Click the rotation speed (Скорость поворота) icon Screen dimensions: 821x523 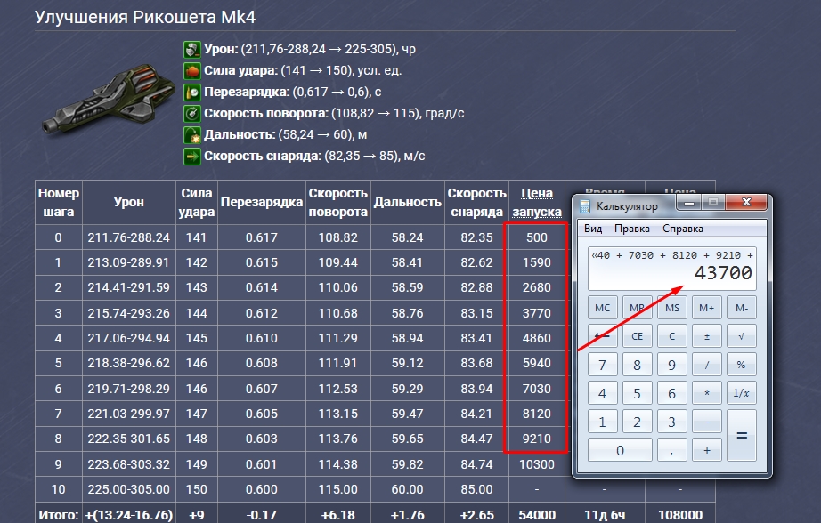pyautogui.click(x=192, y=114)
